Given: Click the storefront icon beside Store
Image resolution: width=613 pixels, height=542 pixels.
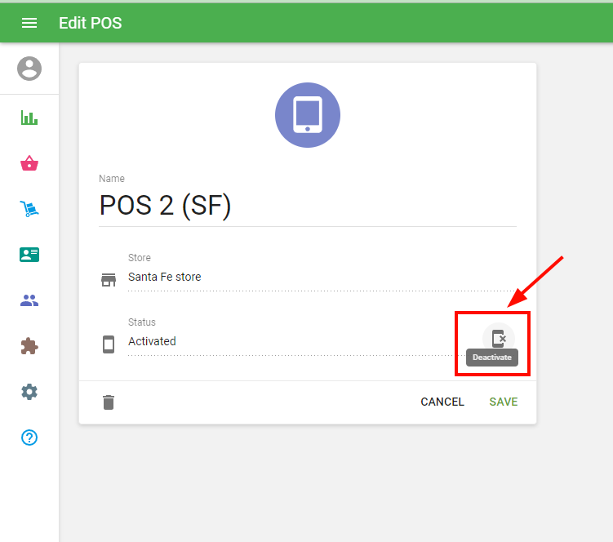Looking at the screenshot, I should point(109,280).
